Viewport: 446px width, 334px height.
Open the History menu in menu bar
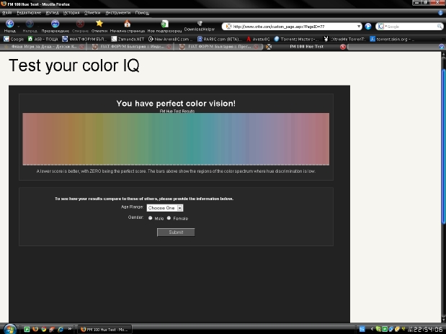(x=71, y=12)
